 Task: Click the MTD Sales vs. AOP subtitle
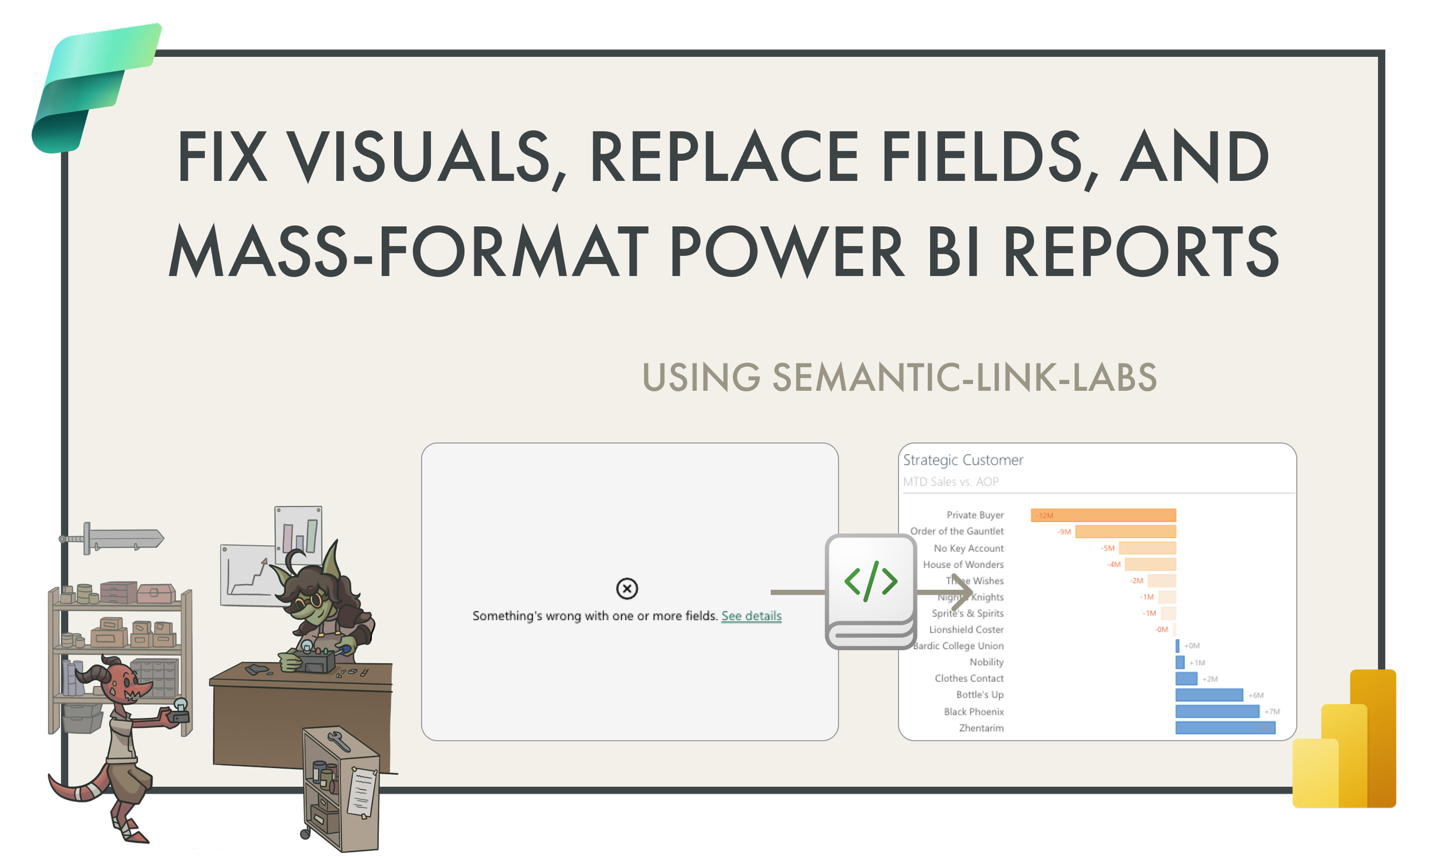(x=951, y=481)
